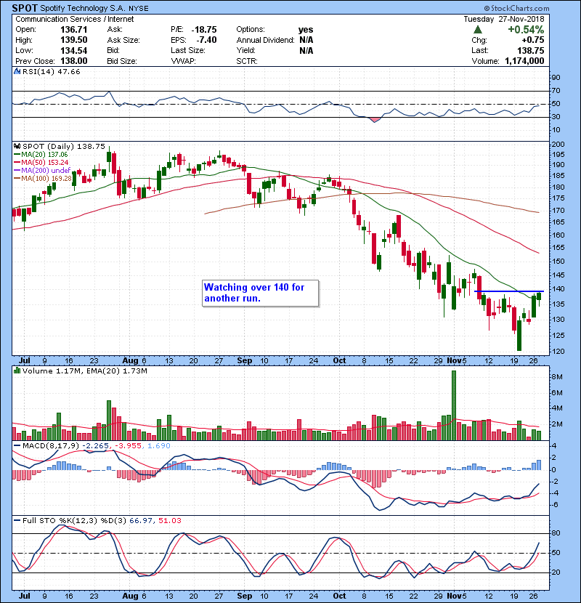Click the MA(200) undef legend entry
Screen dimensions: 581x603
(42, 170)
